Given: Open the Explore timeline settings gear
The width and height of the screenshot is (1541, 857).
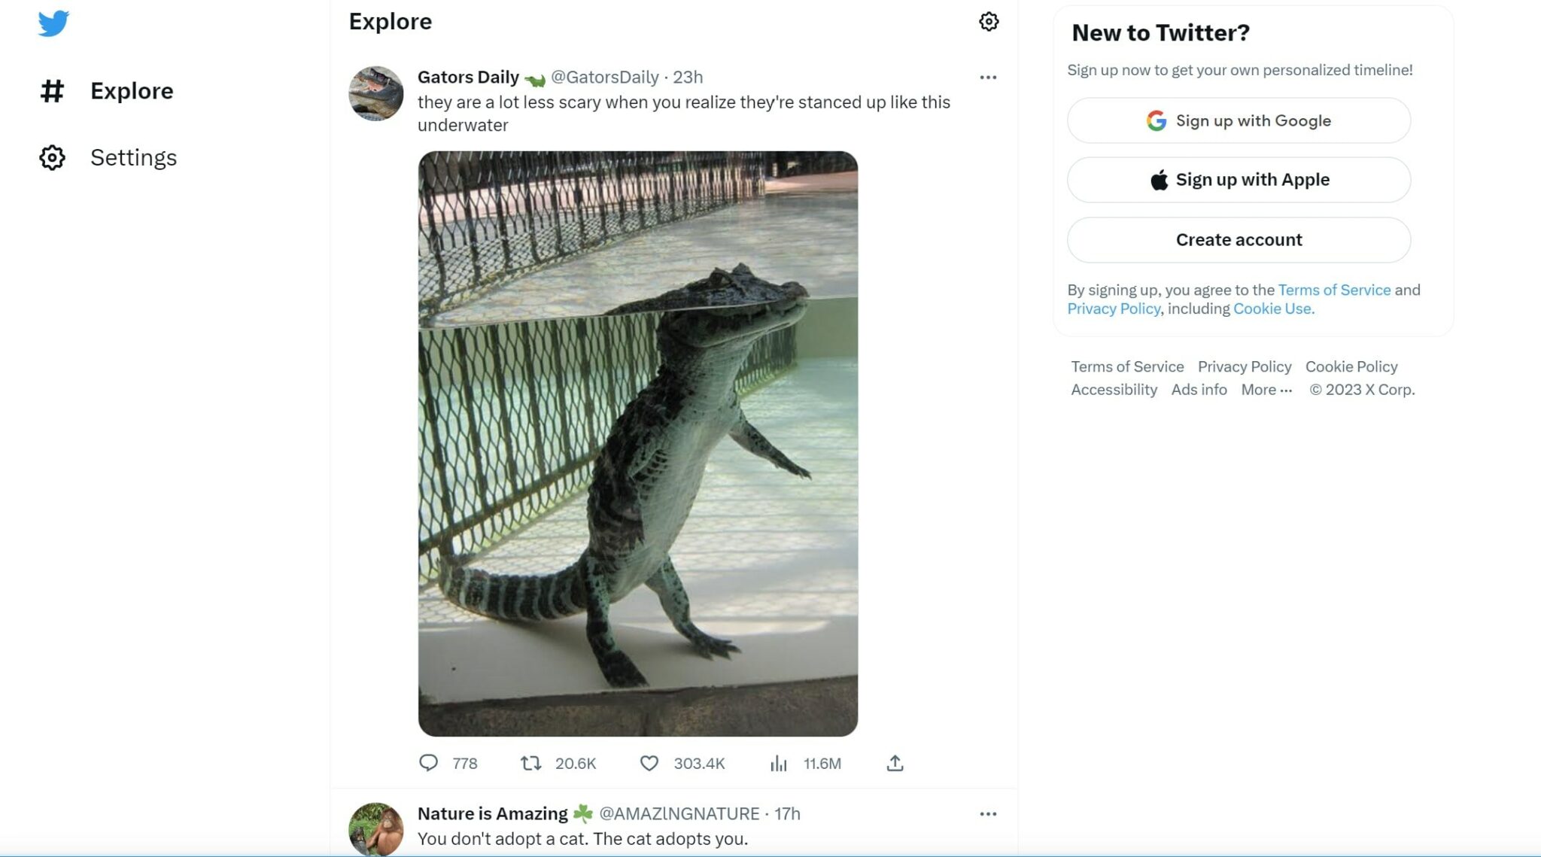Looking at the screenshot, I should pos(989,22).
